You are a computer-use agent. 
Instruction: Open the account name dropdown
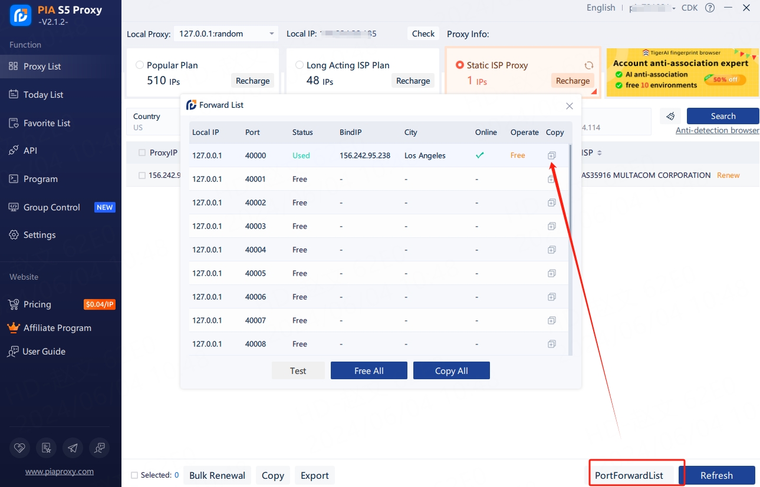coord(652,8)
